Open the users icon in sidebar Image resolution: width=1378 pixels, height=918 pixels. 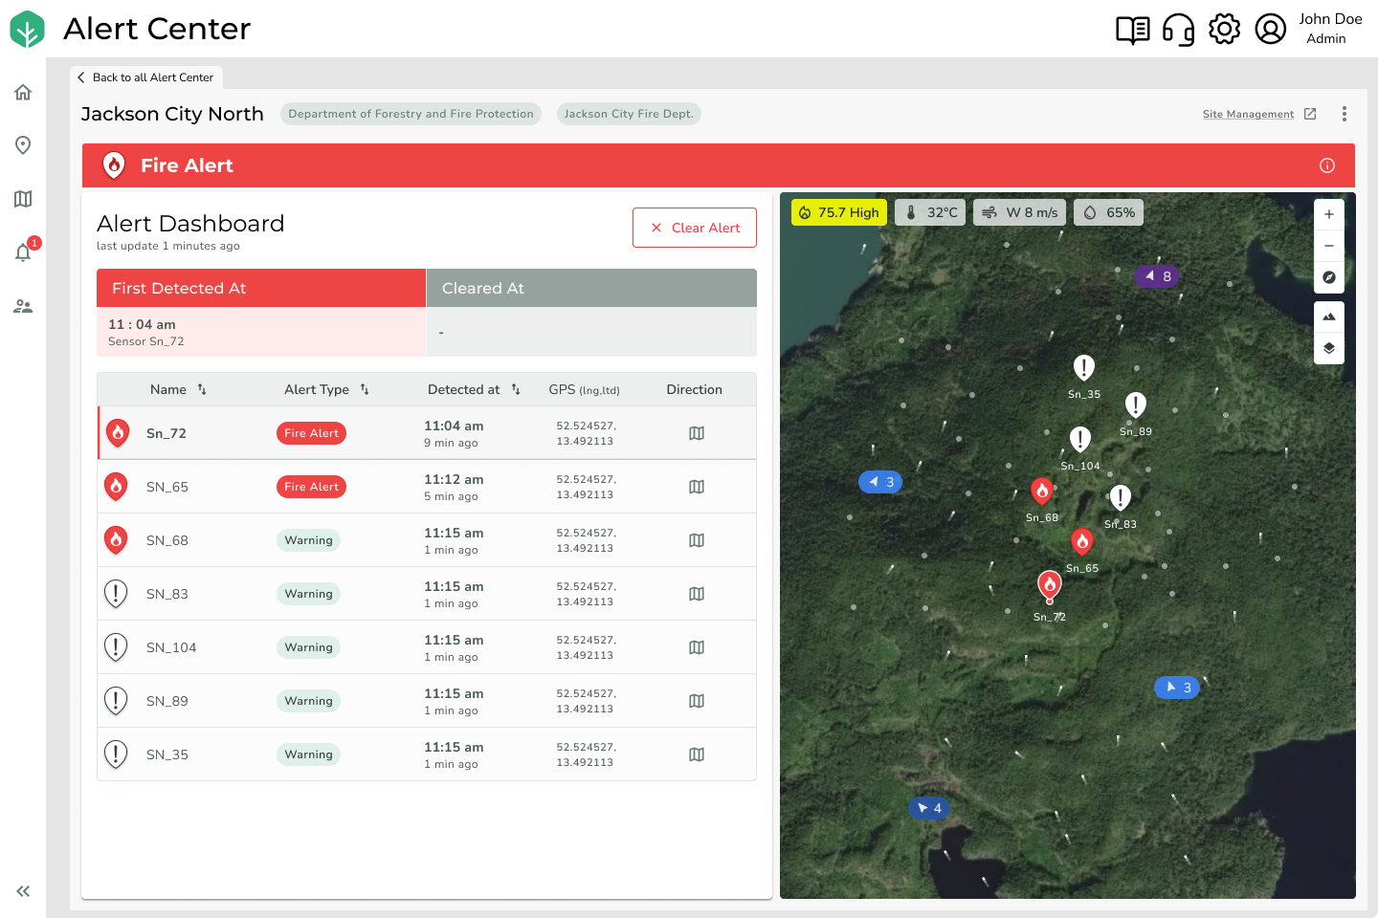click(23, 306)
